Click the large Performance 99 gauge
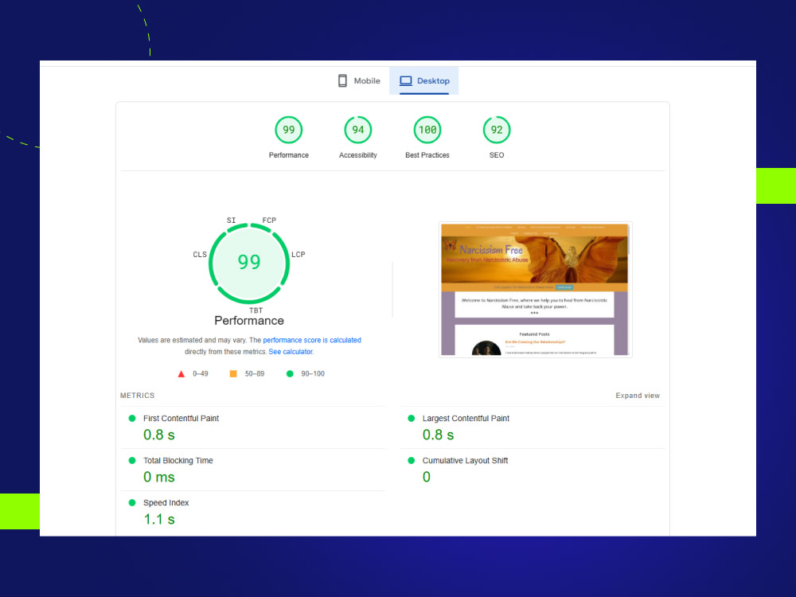Screen dimensions: 796x597 click(249, 263)
